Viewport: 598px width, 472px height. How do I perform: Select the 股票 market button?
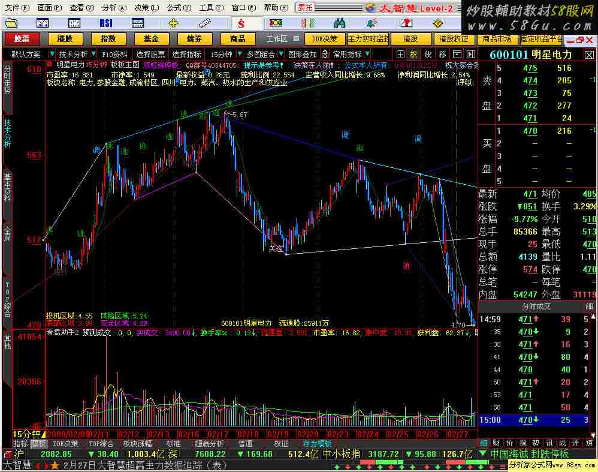click(22, 38)
